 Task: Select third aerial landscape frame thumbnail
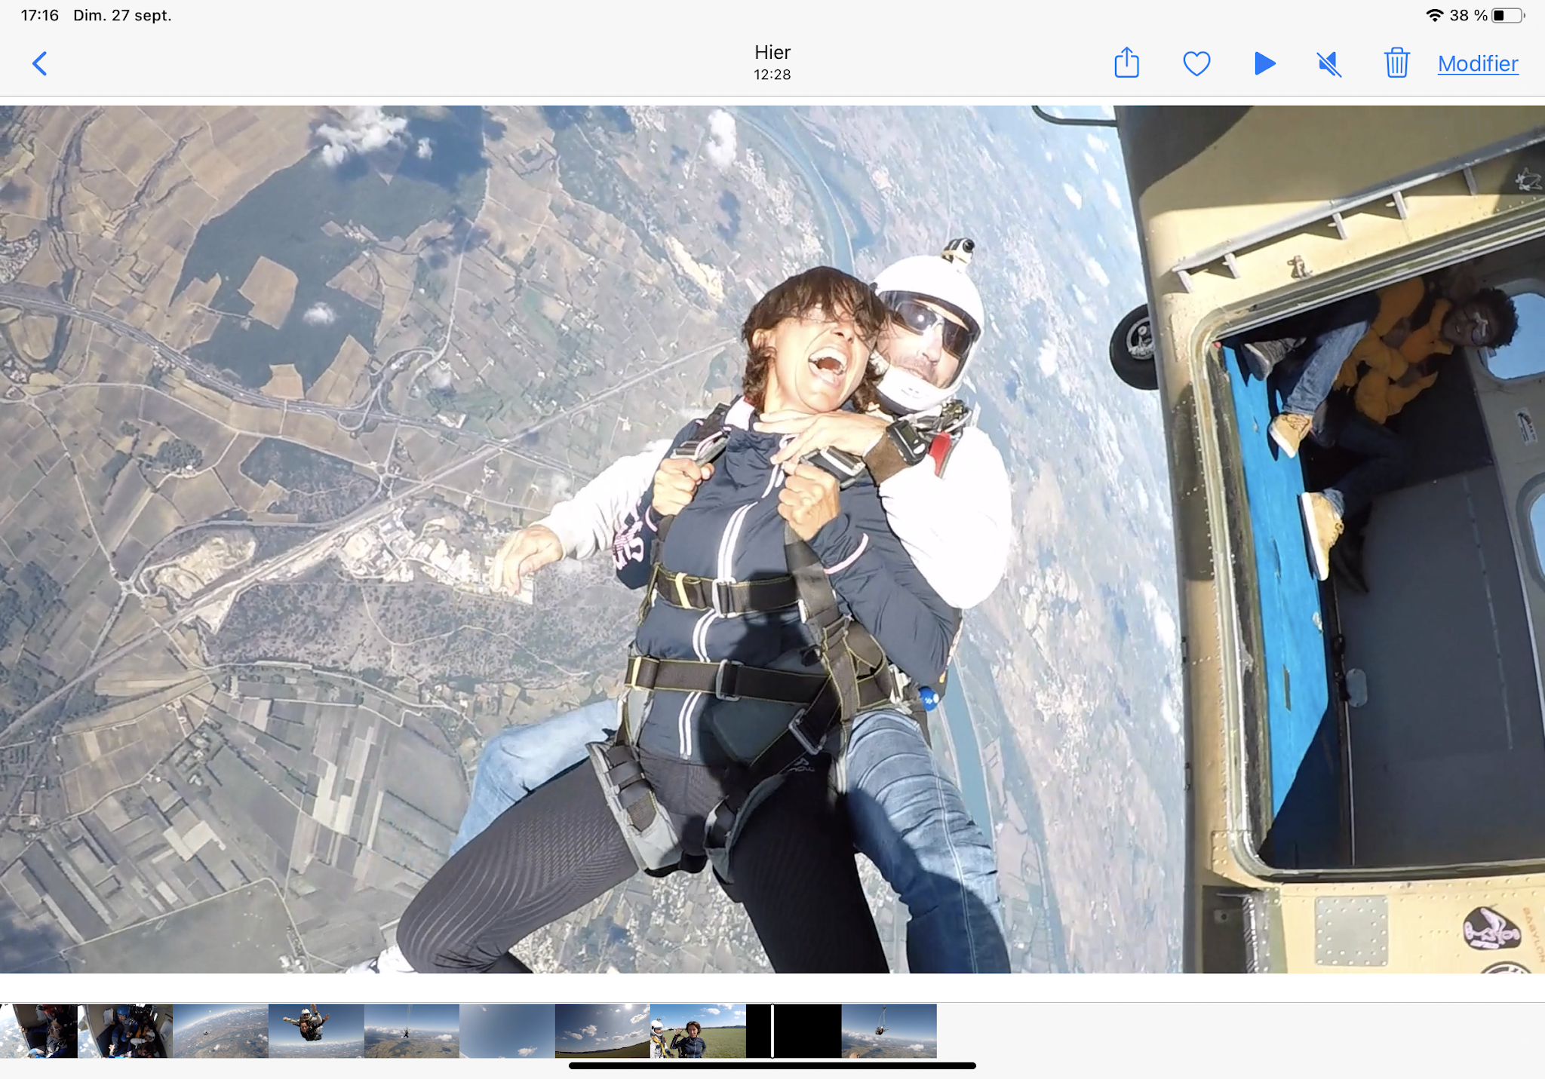pyautogui.click(x=220, y=1031)
